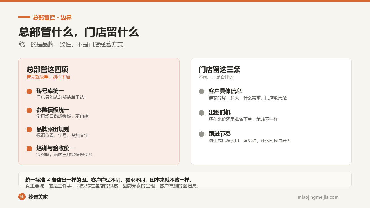
Task: Click the 秒景美家 brand name text
Action: click(x=38, y=197)
